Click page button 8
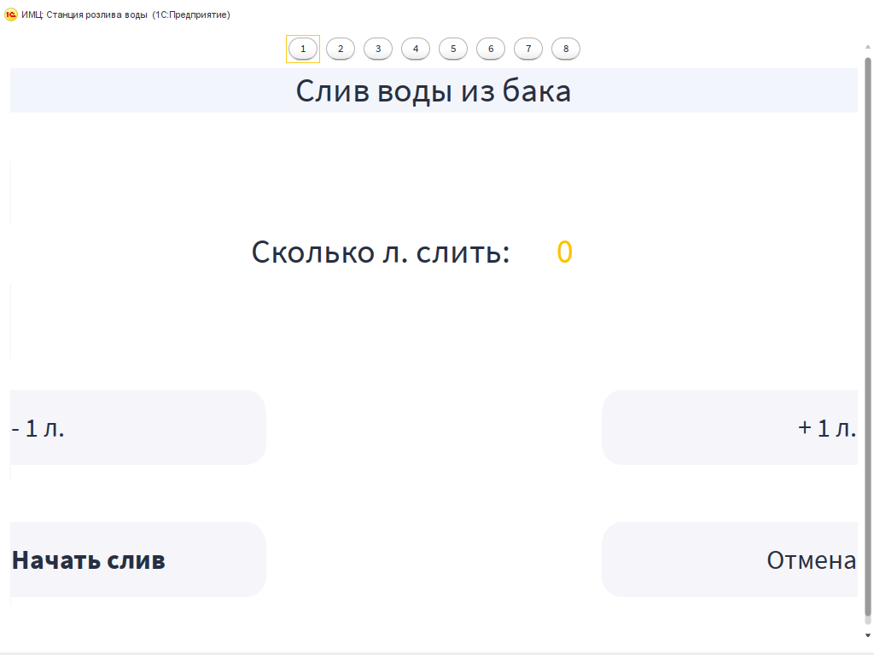The width and height of the screenshot is (874, 655). tap(566, 49)
